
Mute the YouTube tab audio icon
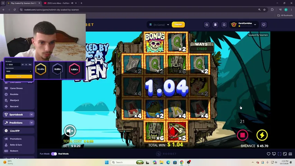[72, 3]
